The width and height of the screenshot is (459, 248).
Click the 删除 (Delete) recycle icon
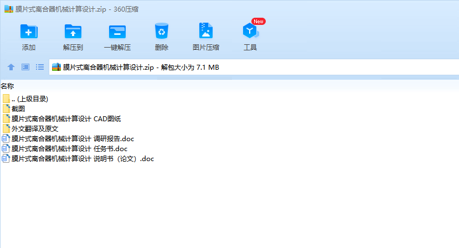[162, 31]
